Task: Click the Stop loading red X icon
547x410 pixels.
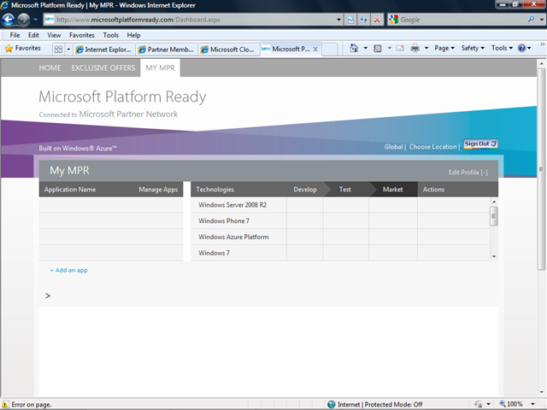Action: (377, 19)
